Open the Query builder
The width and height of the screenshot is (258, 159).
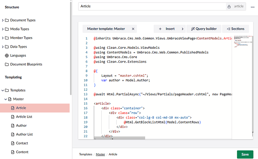(204, 28)
